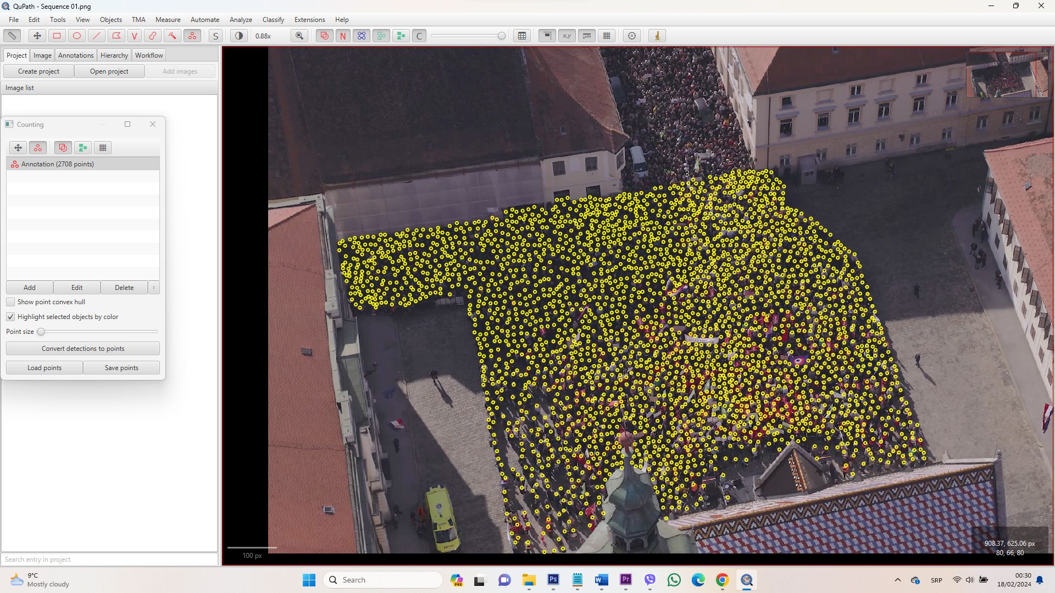Viewport: 1055px width, 593px height.
Task: Choose the Polygon drawing tool
Action: 116,36
